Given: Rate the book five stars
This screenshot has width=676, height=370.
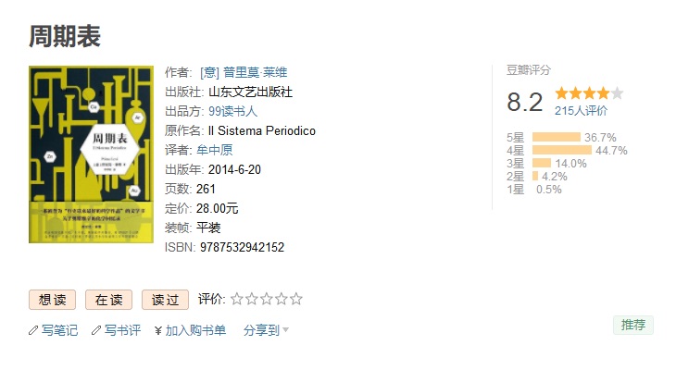Looking at the screenshot, I should pyautogui.click(x=295, y=299).
